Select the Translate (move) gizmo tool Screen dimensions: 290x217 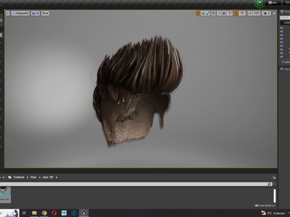pyautogui.click(x=198, y=13)
